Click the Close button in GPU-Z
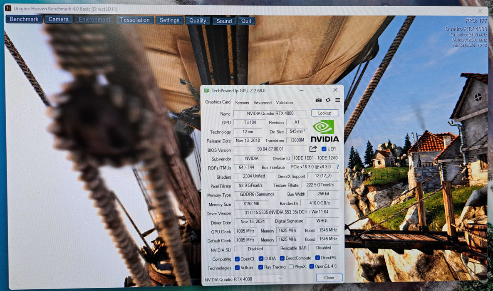This screenshot has width=493, height=291. (329, 277)
